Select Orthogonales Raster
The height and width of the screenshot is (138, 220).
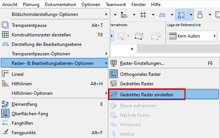point(164,74)
